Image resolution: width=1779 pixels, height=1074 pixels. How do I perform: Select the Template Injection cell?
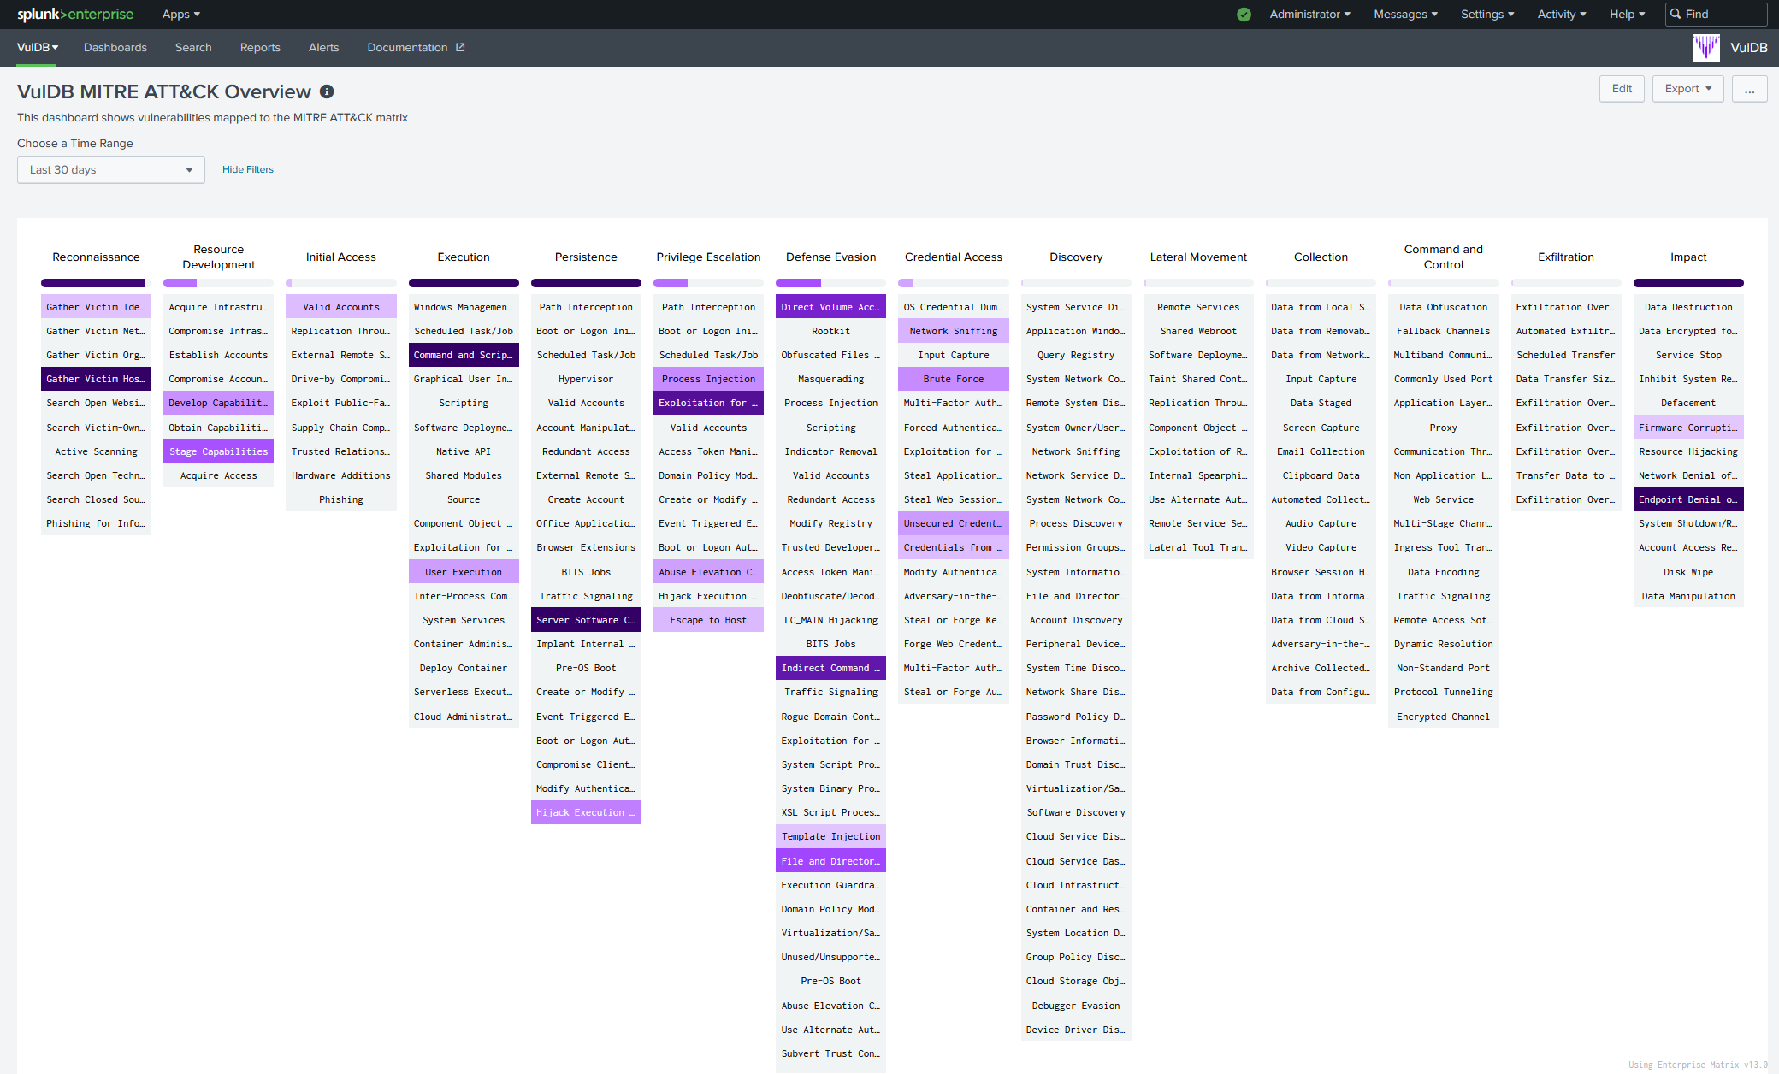[x=830, y=836]
